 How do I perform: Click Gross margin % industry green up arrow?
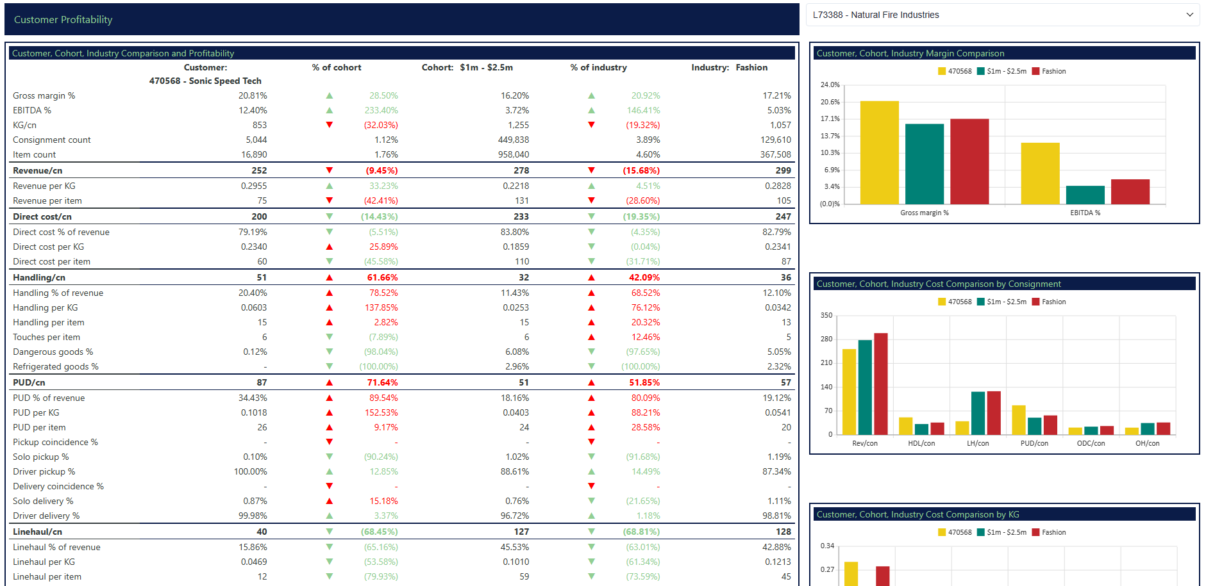[x=591, y=95]
